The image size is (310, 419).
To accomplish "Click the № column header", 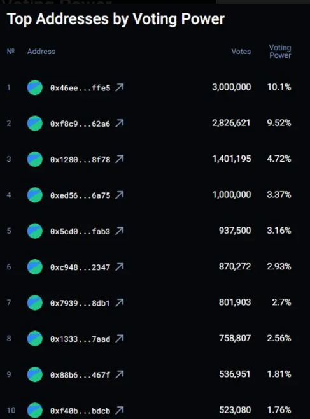I will (x=11, y=52).
